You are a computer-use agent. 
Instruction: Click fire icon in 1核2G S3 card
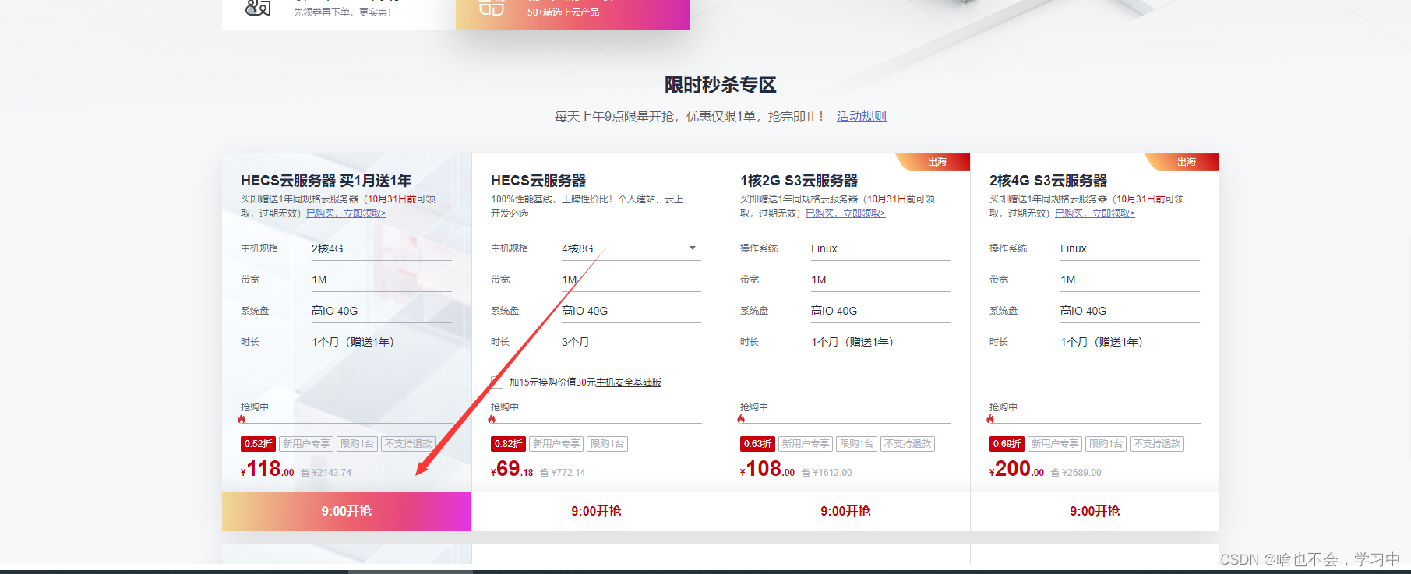(741, 419)
